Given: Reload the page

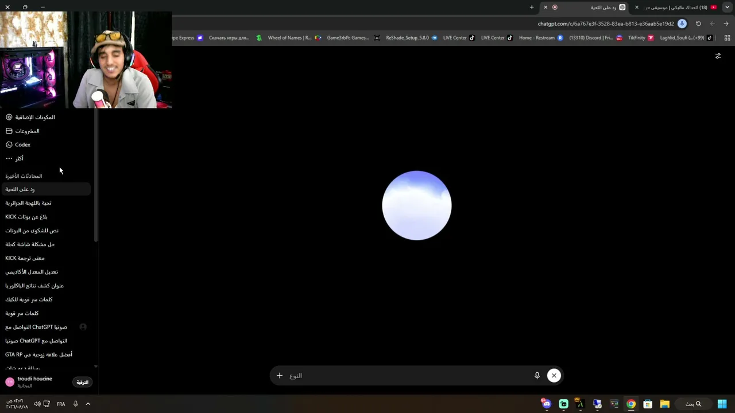Looking at the screenshot, I should click(698, 24).
